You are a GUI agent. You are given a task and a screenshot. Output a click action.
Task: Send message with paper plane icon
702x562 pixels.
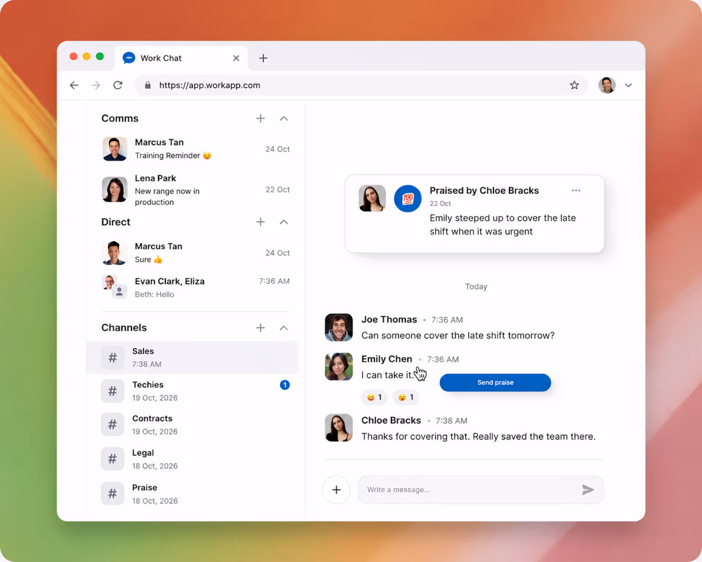(x=588, y=490)
